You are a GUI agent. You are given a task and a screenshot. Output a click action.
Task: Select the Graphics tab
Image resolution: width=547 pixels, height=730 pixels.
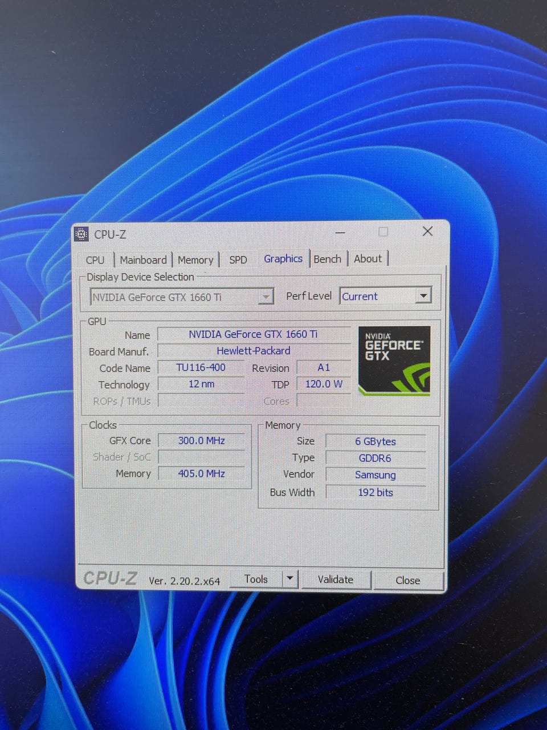283,259
